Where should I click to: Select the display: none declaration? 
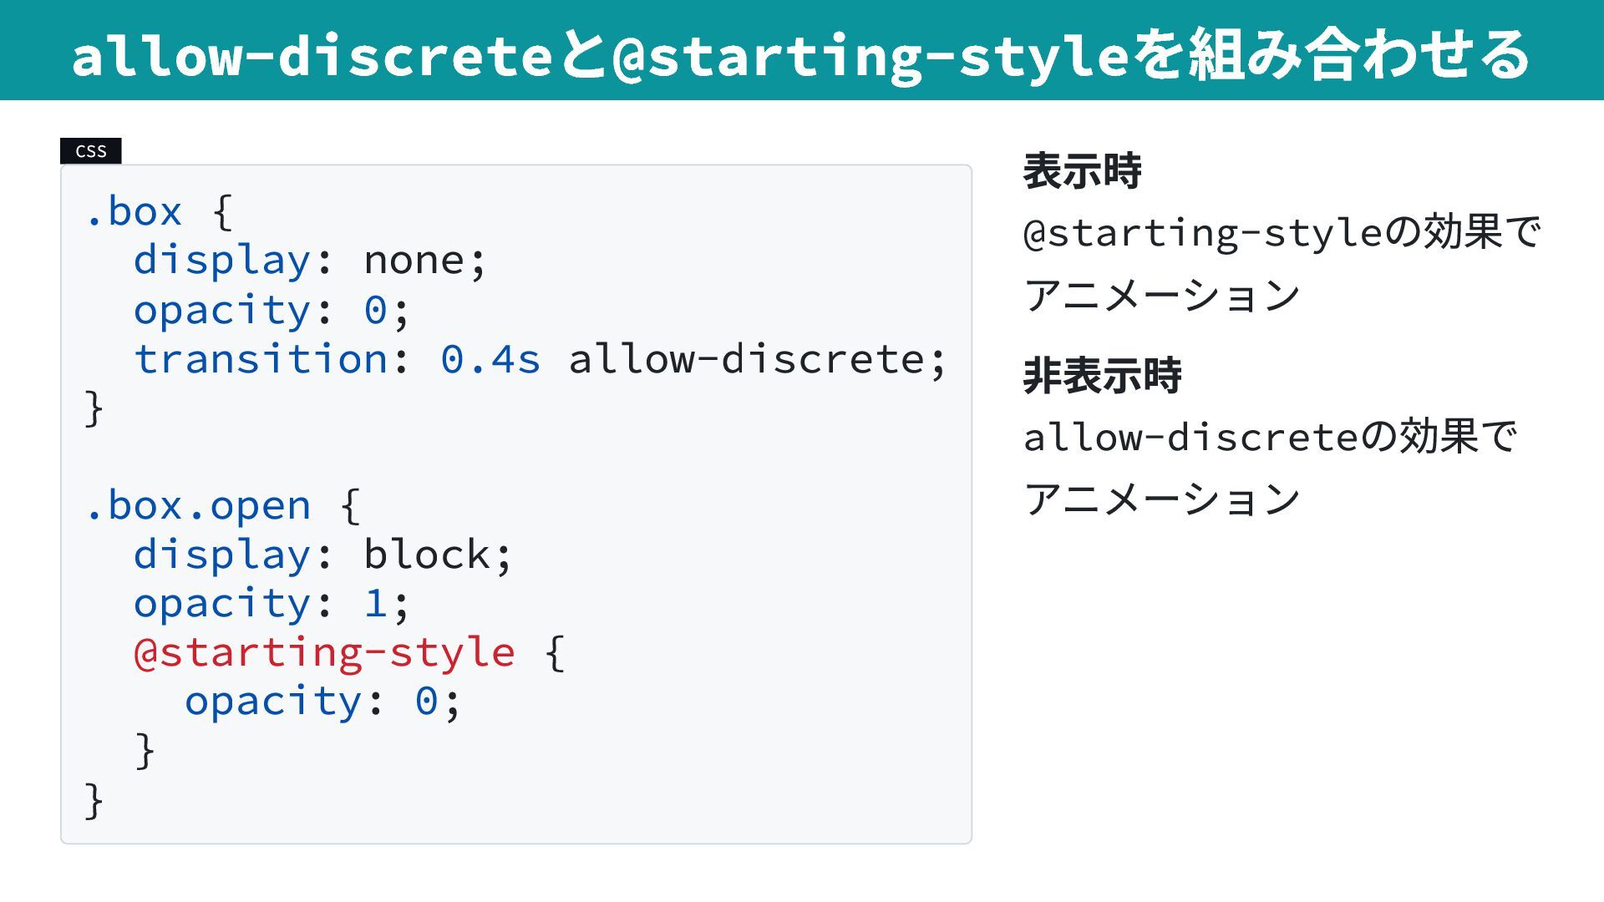(309, 261)
